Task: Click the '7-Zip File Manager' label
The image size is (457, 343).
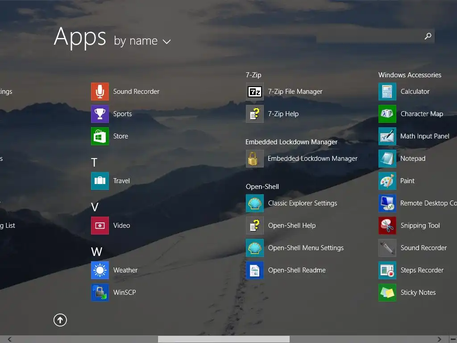Action: coord(295,92)
